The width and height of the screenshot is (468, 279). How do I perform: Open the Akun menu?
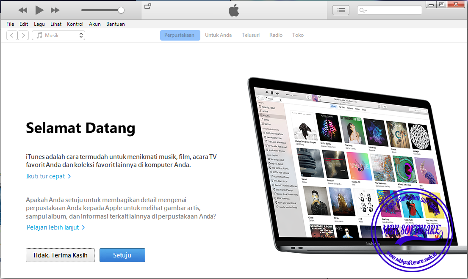tap(94, 24)
